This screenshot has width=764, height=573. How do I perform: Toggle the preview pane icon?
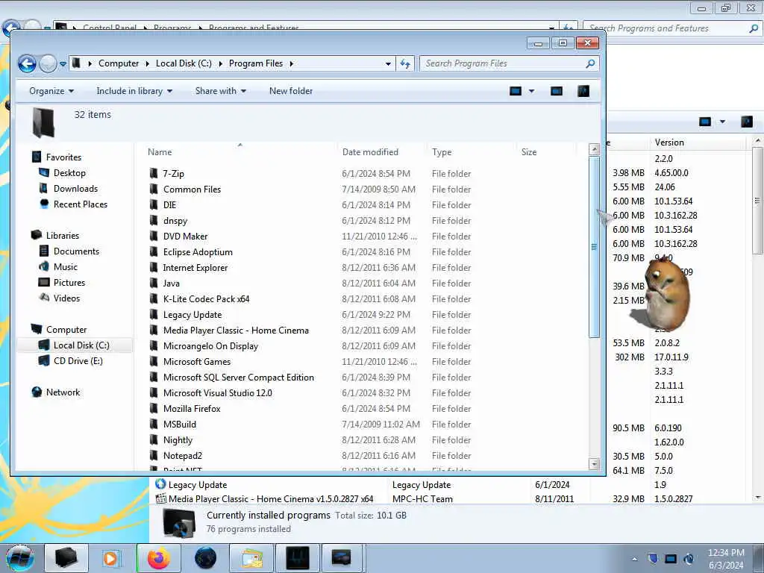[x=557, y=91]
